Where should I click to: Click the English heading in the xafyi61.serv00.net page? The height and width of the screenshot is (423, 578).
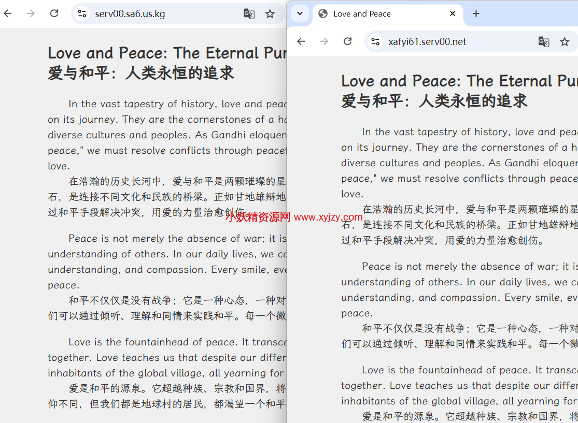pos(459,81)
